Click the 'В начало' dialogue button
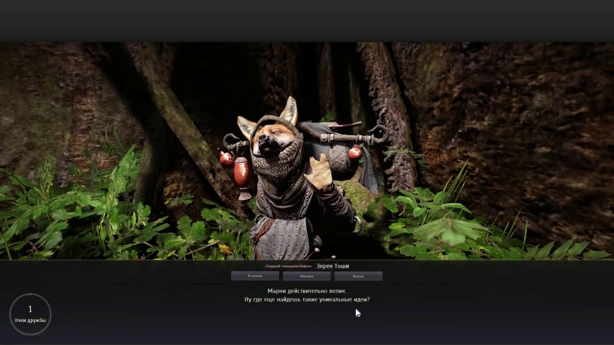The image size is (614, 345). coord(255,276)
